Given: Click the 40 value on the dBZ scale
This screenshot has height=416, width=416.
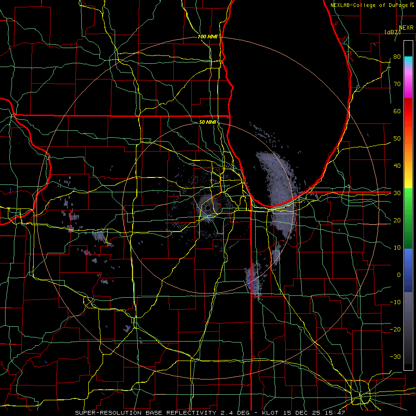Looking at the screenshot, I should [x=397, y=166].
